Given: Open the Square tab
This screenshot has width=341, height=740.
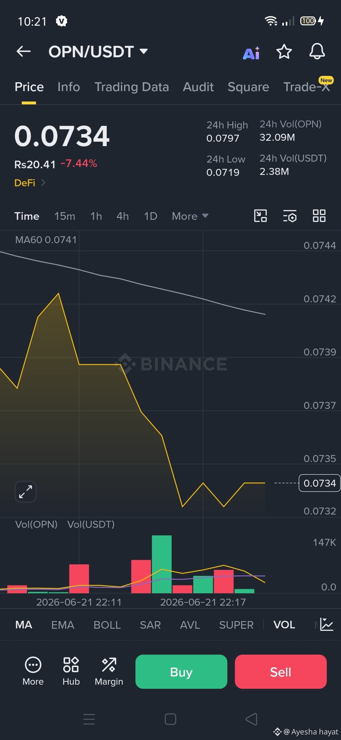Looking at the screenshot, I should point(248,87).
